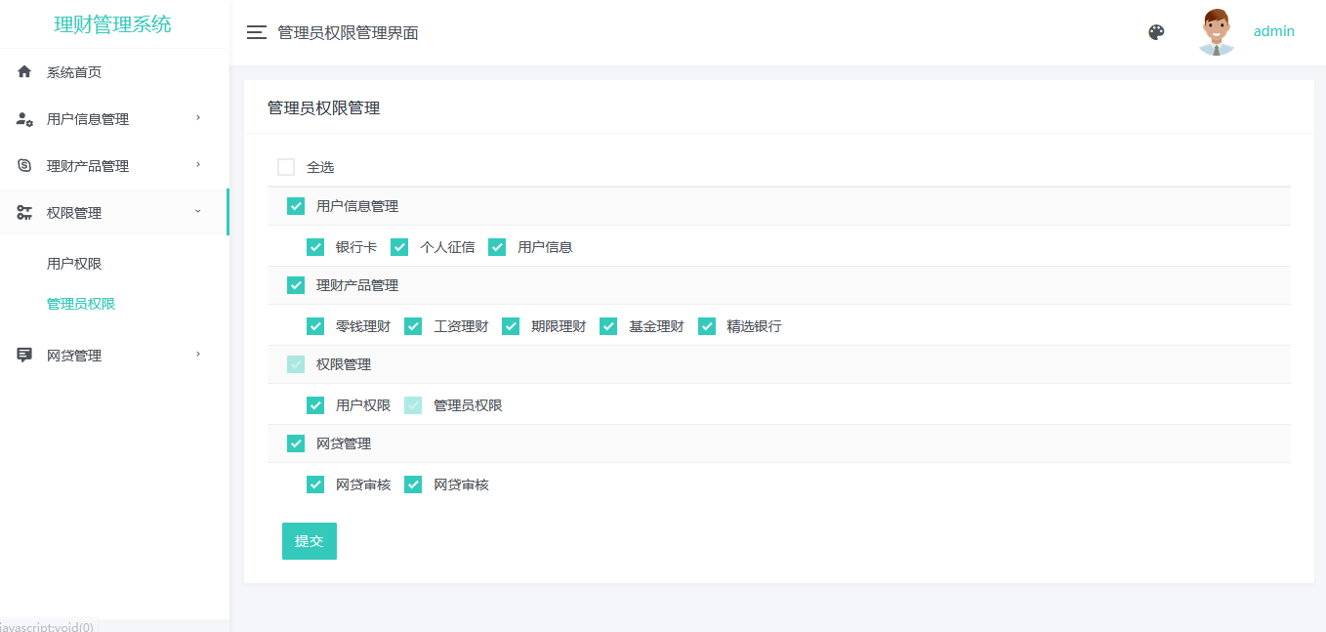1326x632 pixels.
Task: Check the 全选 checkbox
Action: coord(286,167)
